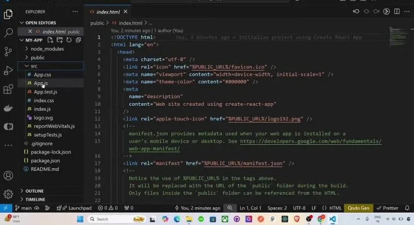
Task: Split the editor right
Action: pos(397,11)
